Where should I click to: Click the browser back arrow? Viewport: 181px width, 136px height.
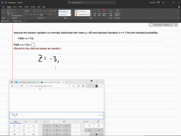12,86
